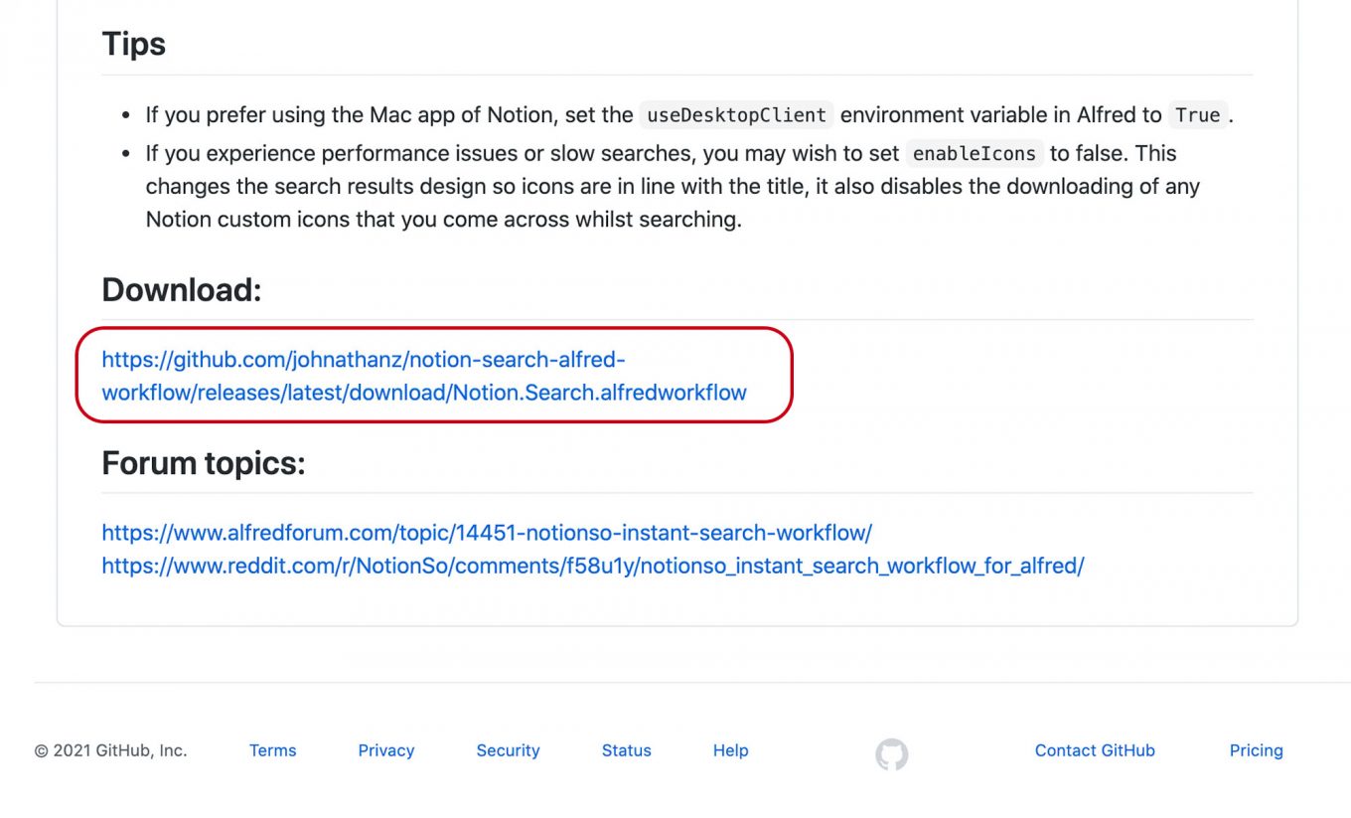Click the Download section heading
Screen dimensions: 1351x818
pos(182,289)
